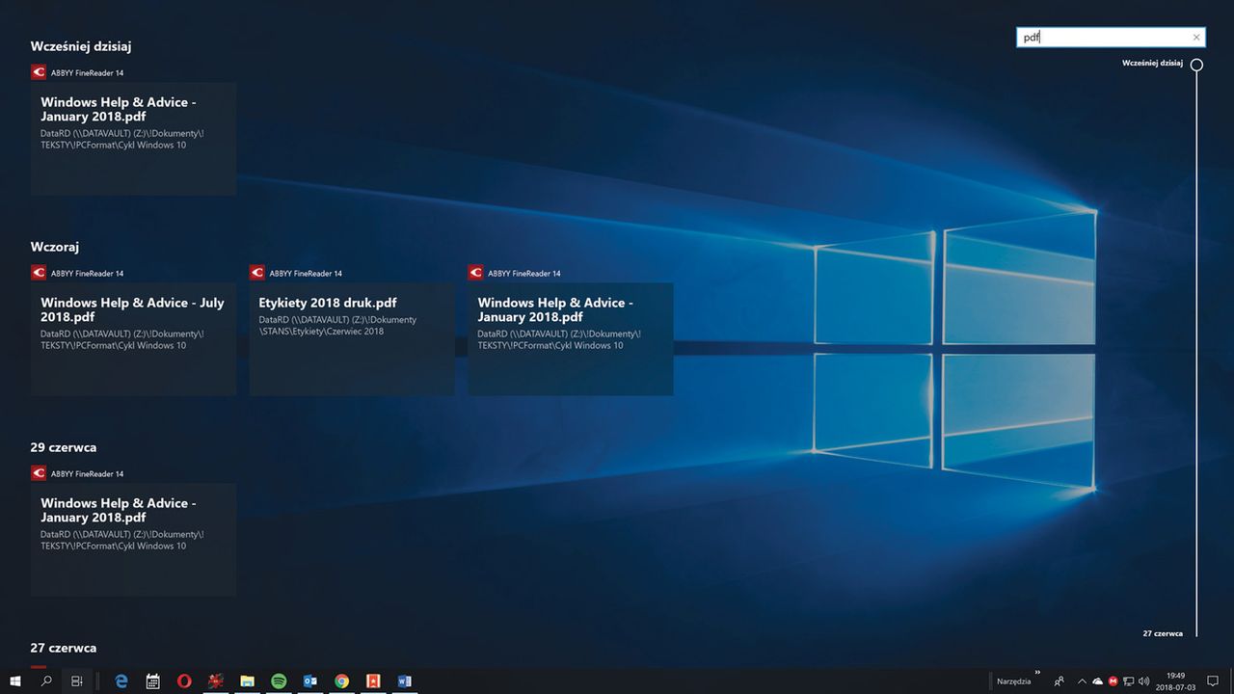Screen dimensions: 1234x694
Task: Open Spotify from the taskbar
Action: [279, 681]
